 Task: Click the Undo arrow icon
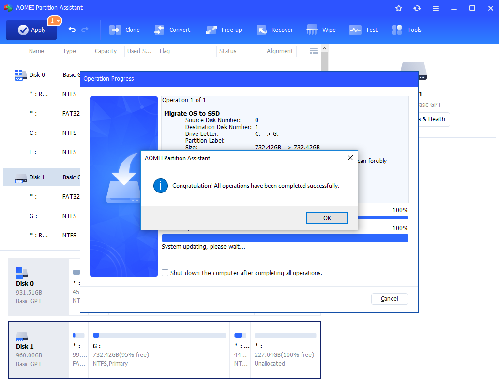pyautogui.click(x=72, y=30)
